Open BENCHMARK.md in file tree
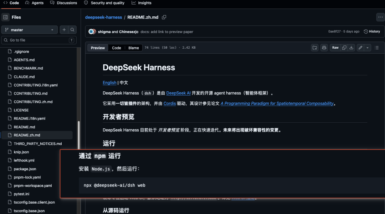The image size is (385, 214). pos(28,68)
